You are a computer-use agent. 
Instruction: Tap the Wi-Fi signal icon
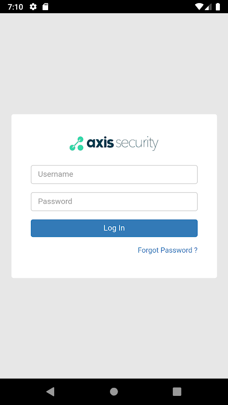(199, 7)
